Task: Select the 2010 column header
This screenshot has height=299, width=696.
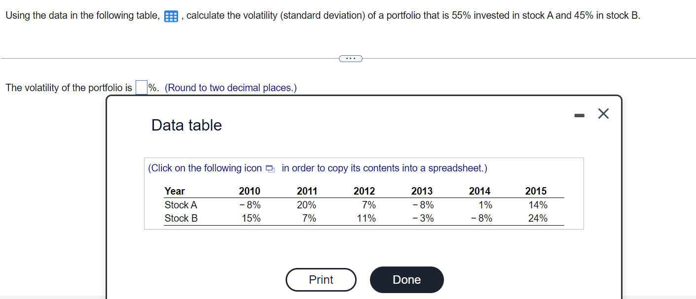Action: [x=250, y=191]
